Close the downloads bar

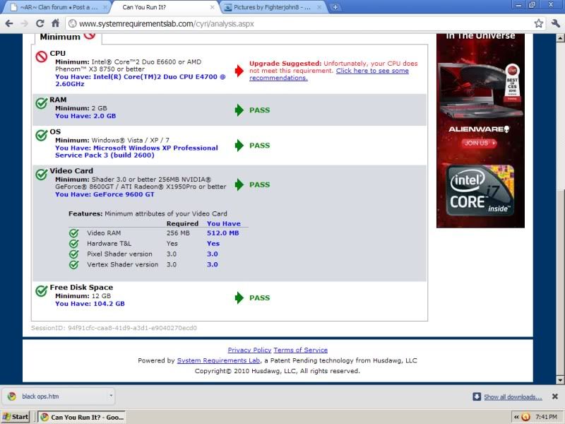pyautogui.click(x=555, y=396)
